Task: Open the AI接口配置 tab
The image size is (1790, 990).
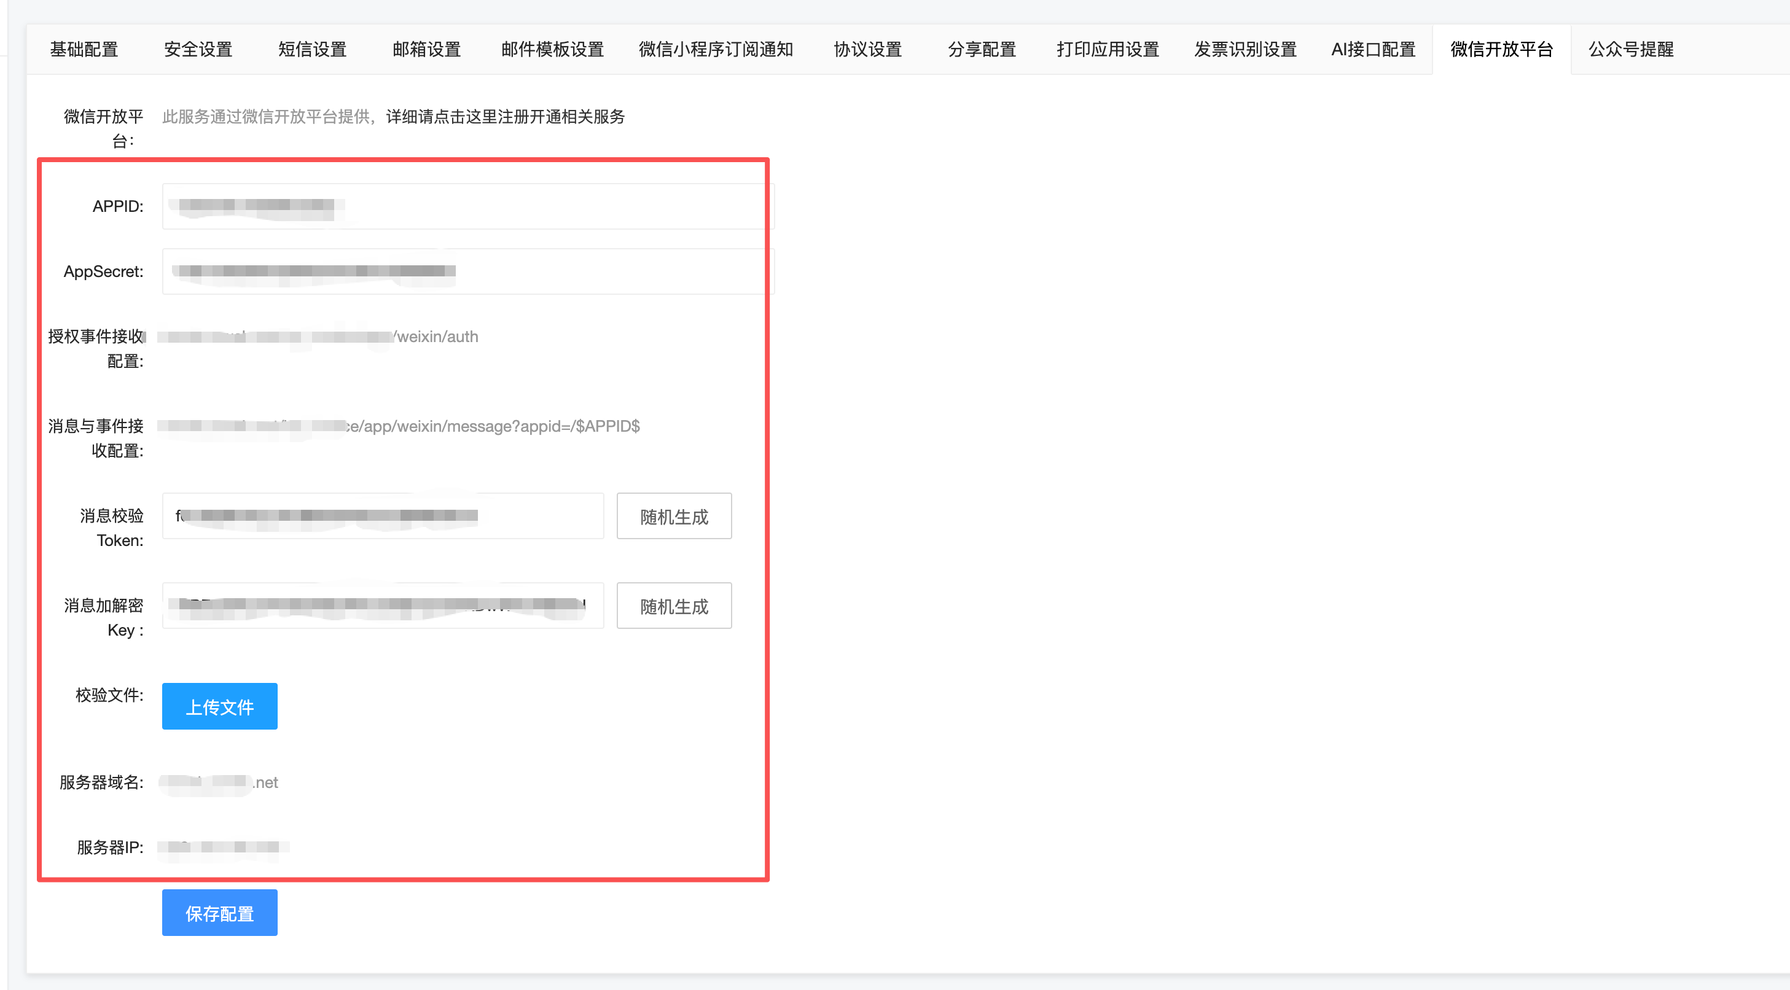Action: (1373, 49)
